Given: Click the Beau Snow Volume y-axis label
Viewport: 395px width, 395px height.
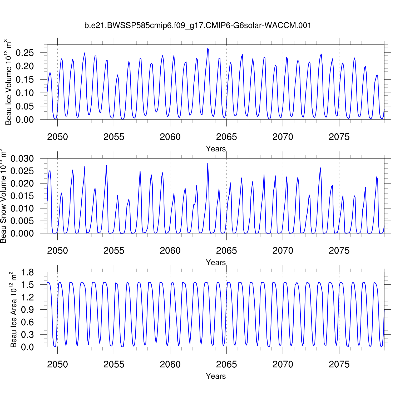Looking at the screenshot, I should pos(3,196).
